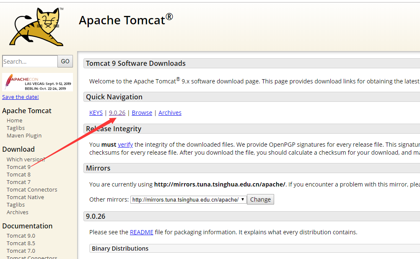Click the Change mirror button
The height and width of the screenshot is (259, 420).
click(x=260, y=199)
